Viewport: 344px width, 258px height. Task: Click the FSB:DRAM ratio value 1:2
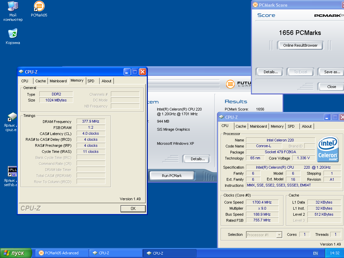click(x=91, y=127)
